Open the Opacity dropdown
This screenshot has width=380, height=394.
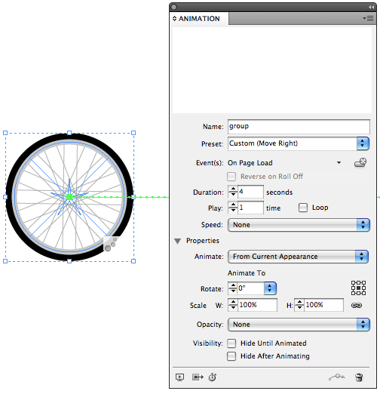pos(299,325)
